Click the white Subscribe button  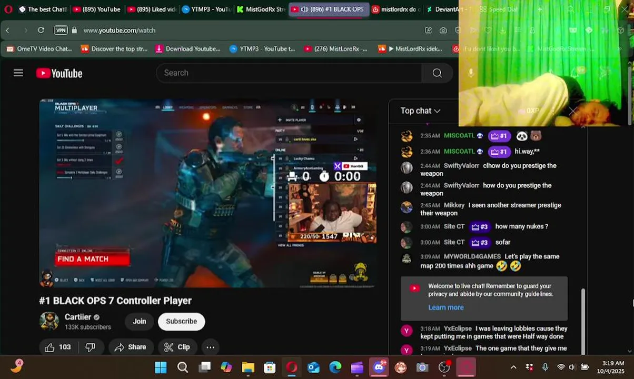[181, 321]
